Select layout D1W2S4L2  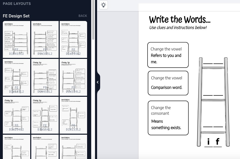coord(16,115)
